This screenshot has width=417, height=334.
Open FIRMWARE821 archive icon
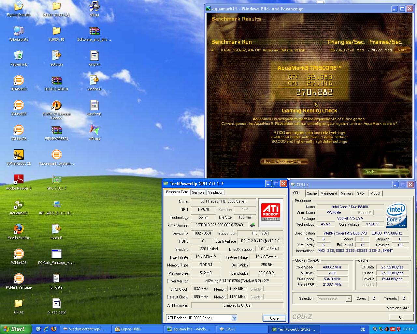[56, 130]
